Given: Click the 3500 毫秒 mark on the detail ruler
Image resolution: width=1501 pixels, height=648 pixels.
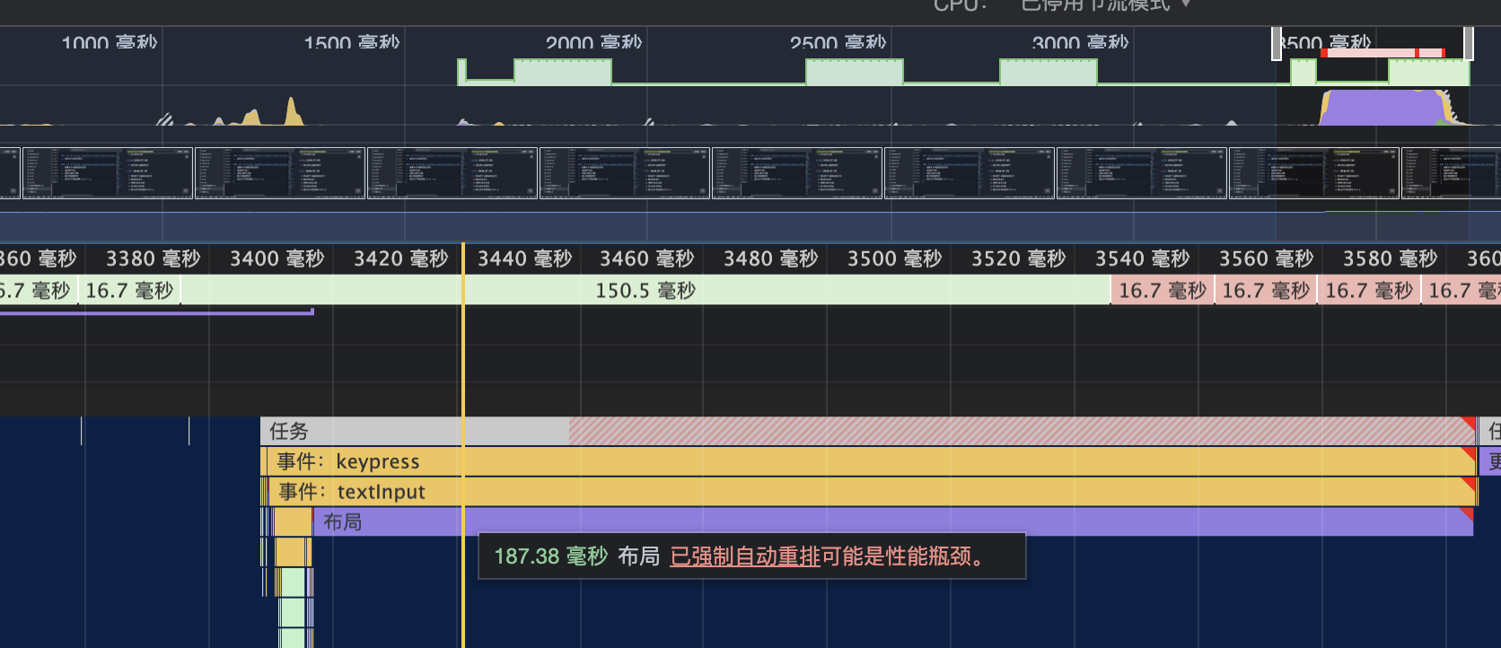Looking at the screenshot, I should point(894,259).
